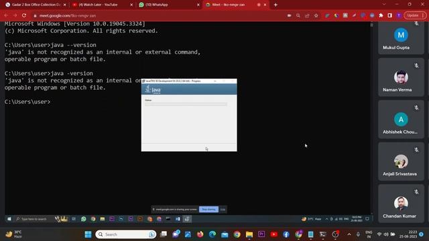Open the tab search chevron in Chrome
429x241 pixels.
(384, 5)
